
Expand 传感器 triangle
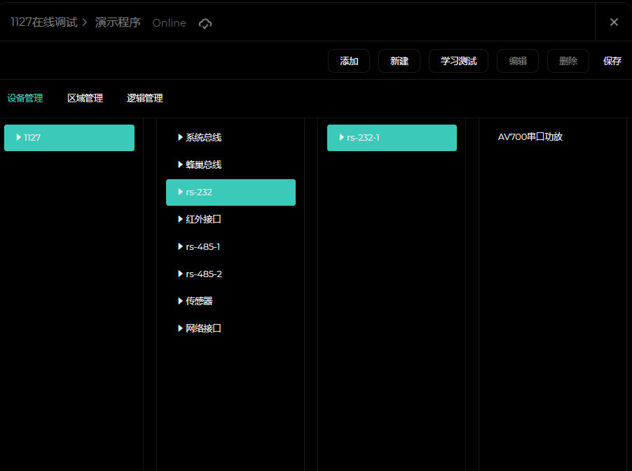coord(180,301)
